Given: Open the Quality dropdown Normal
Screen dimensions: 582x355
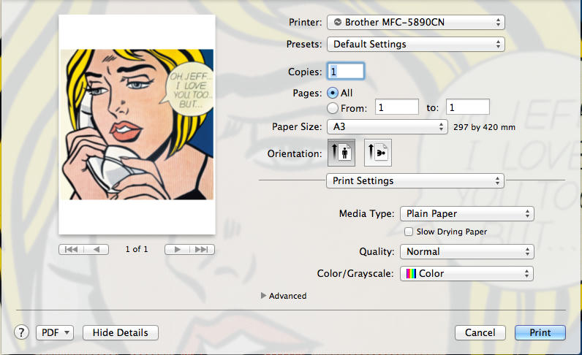Looking at the screenshot, I should (x=467, y=251).
